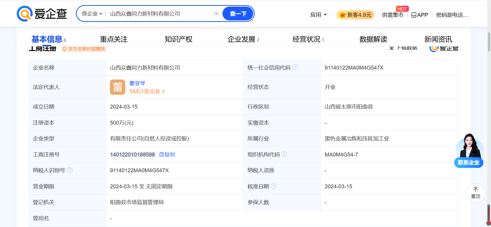Select 2024-03-15 至 无固定期限 value
Image resolution: width=491 pixels, height=227 pixels.
[141, 186]
